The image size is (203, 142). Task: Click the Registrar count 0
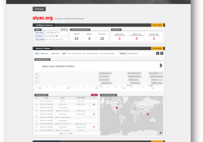pos(89,39)
